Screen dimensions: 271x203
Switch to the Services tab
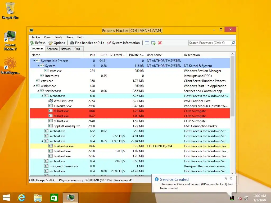point(52,49)
